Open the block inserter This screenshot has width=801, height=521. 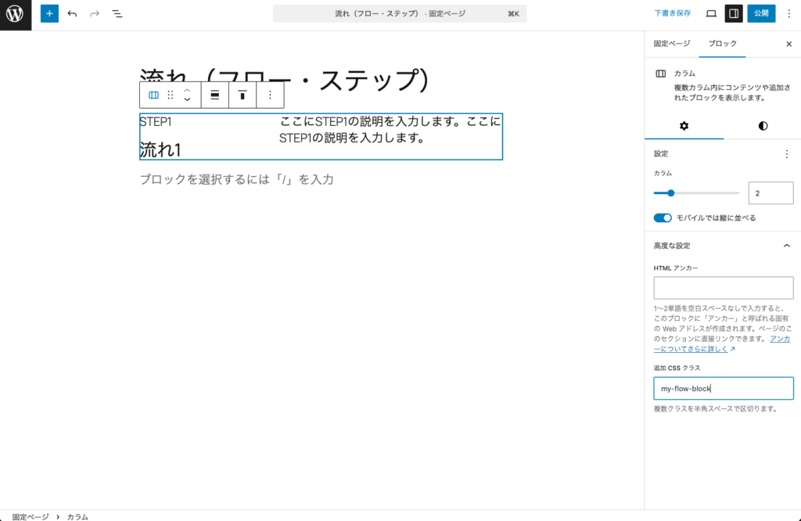pos(48,13)
